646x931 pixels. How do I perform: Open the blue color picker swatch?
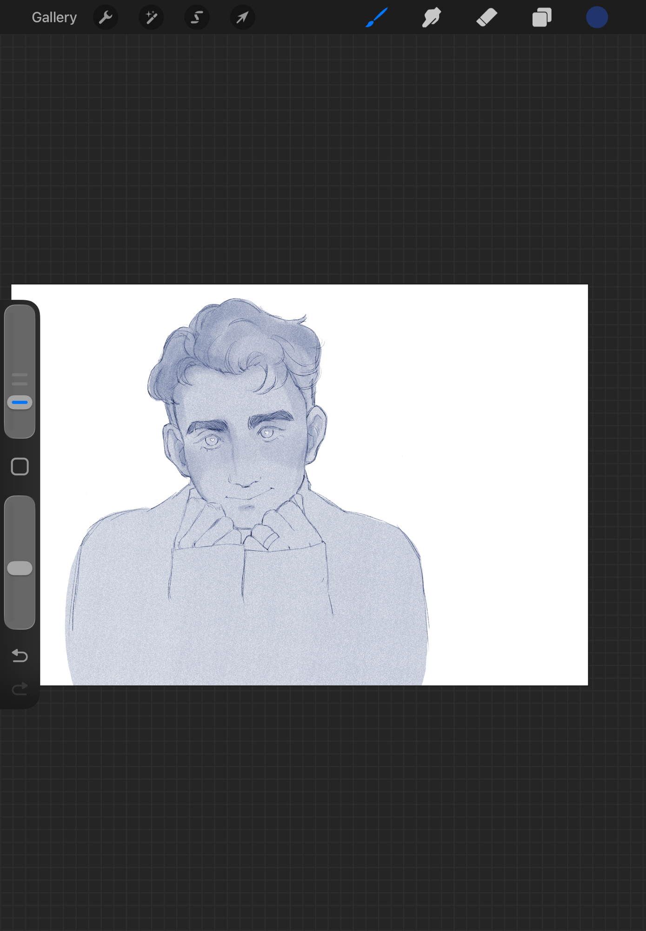click(597, 18)
